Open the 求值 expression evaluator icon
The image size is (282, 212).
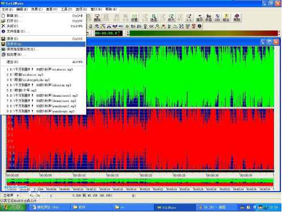click(208, 18)
